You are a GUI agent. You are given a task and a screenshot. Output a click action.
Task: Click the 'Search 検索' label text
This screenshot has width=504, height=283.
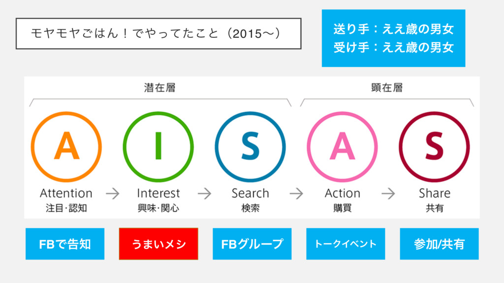pyautogui.click(x=250, y=200)
